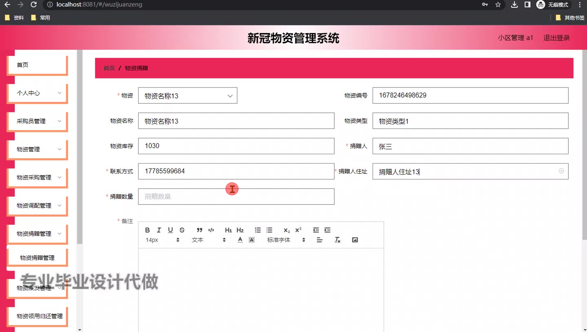
Task: Expand the 个人中心 sidebar menu
Action: (x=37, y=93)
